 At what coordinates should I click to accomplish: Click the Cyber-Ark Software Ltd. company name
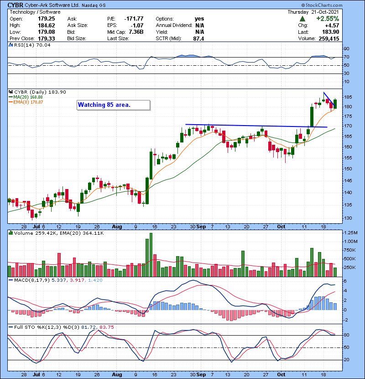[x=52, y=5]
